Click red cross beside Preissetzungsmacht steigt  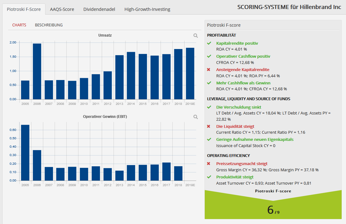click(x=209, y=164)
